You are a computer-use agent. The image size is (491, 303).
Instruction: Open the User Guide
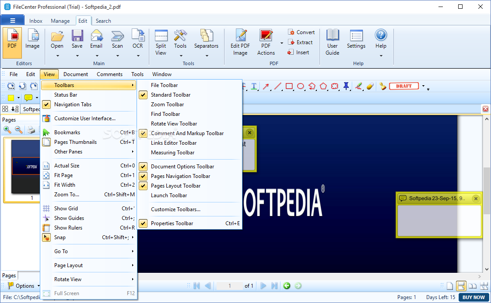click(x=332, y=42)
